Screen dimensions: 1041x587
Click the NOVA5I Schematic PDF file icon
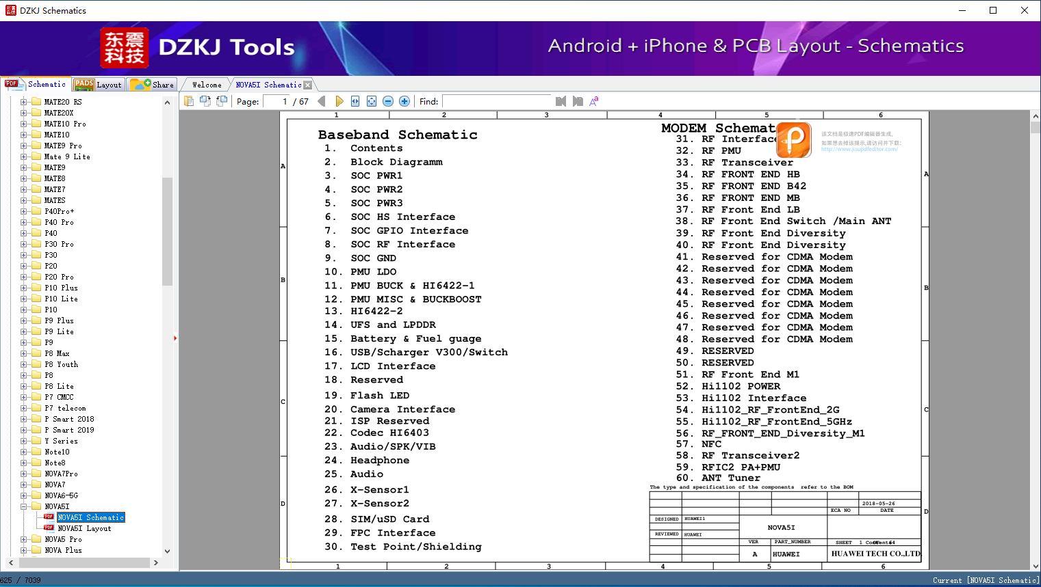(x=49, y=517)
